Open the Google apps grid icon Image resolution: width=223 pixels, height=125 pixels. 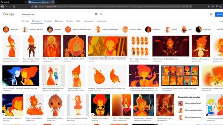pos(211,14)
